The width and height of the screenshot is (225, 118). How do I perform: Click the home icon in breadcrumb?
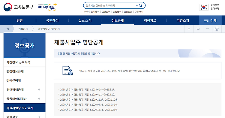[8, 29]
